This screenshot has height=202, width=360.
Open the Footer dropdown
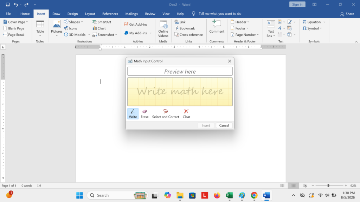239,28
